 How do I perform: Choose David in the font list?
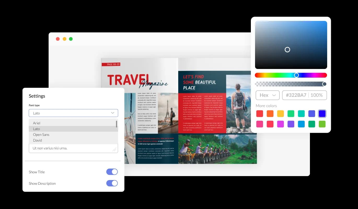(37, 140)
